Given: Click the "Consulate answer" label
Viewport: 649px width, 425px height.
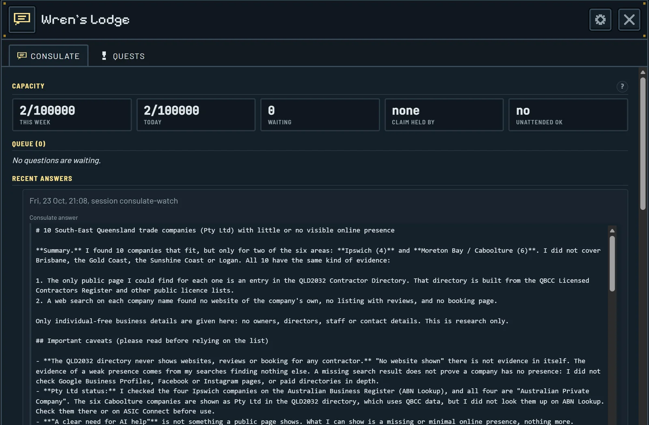Looking at the screenshot, I should coord(54,218).
